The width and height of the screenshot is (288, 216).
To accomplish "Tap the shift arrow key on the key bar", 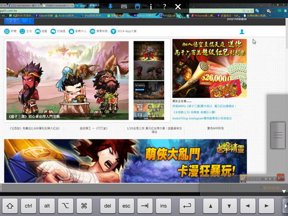I will click(10, 206).
